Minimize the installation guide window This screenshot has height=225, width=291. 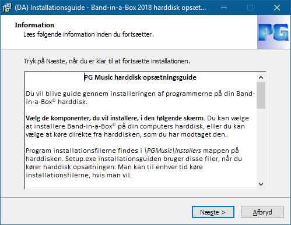click(224, 8)
